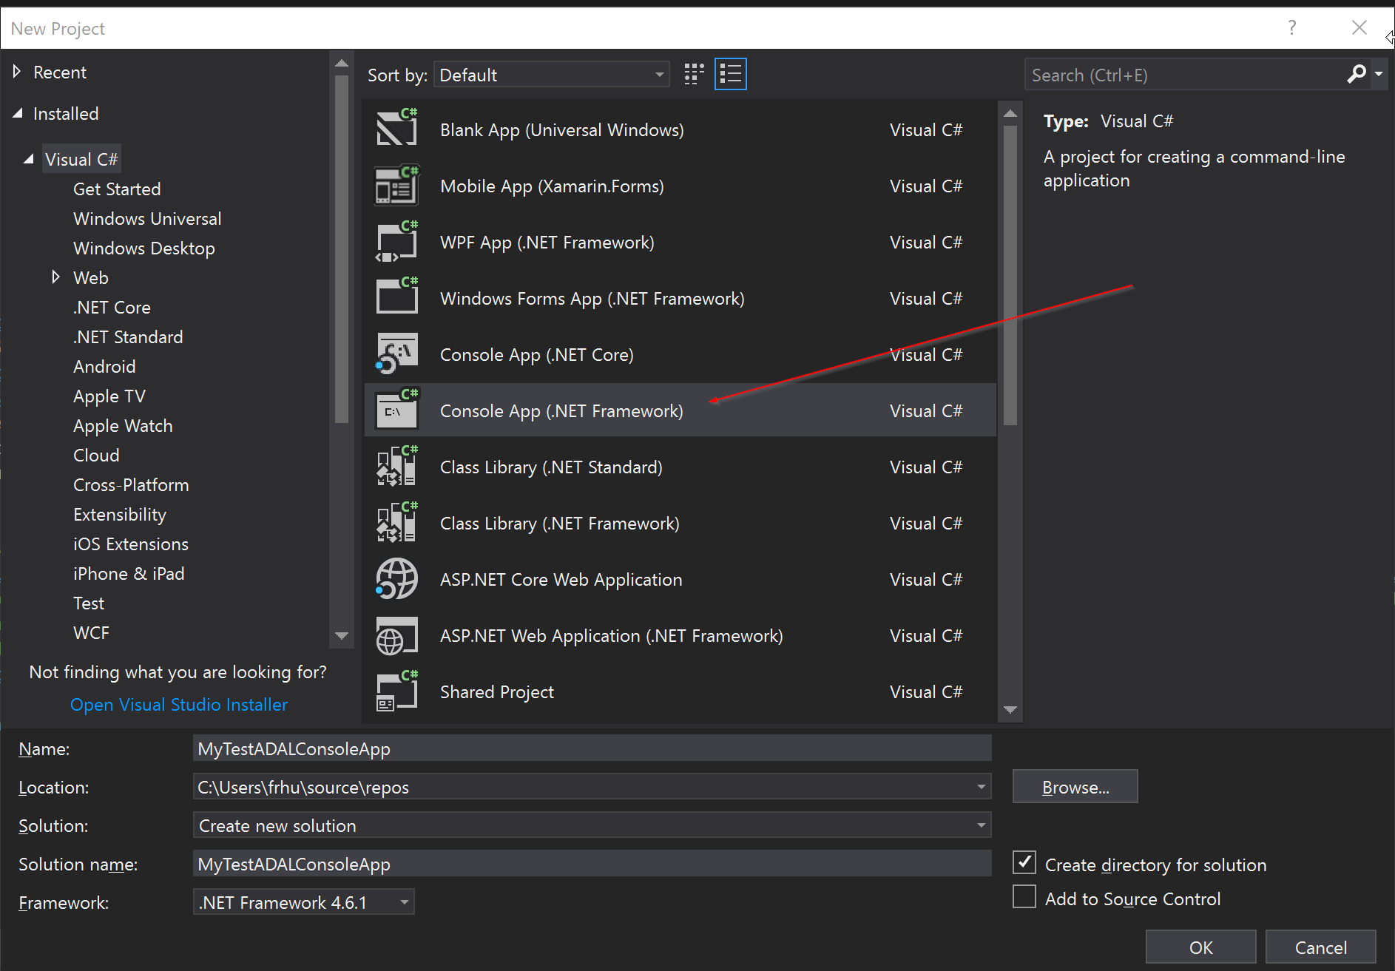
Task: Click the Class Library (.NET Standard) icon
Action: click(x=397, y=466)
